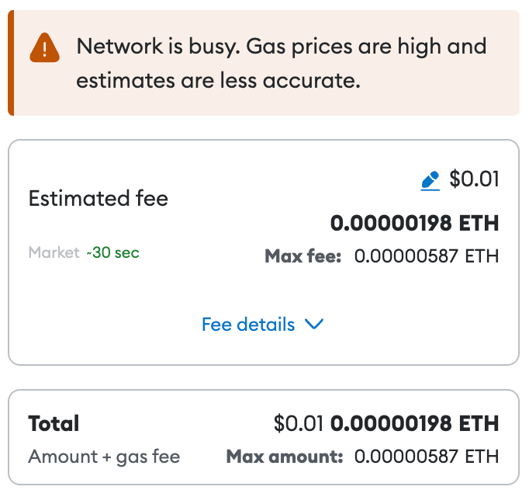Click the Network is busy warning message
Viewport: 529px width, 497px height.
tap(281, 47)
